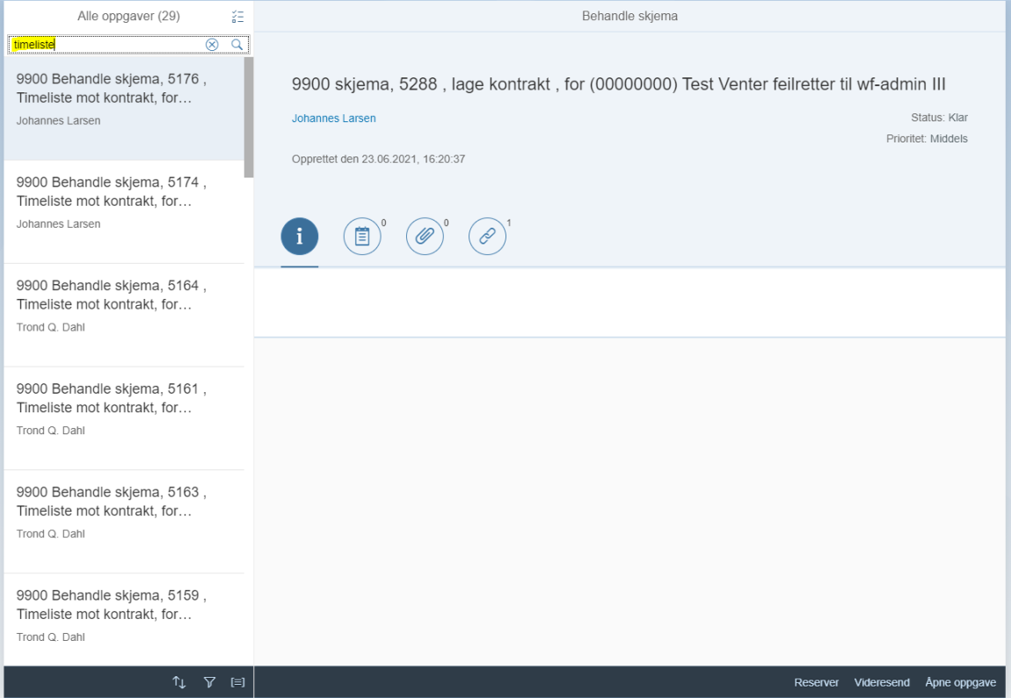Open the Johannes Larsen creator link
The width and height of the screenshot is (1011, 698).
tap(333, 118)
